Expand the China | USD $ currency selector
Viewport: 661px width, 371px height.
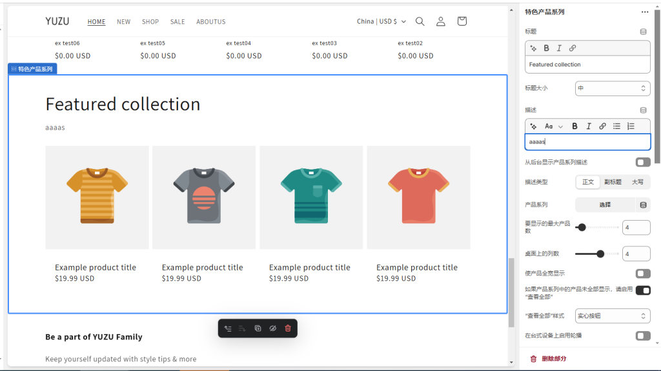click(381, 21)
